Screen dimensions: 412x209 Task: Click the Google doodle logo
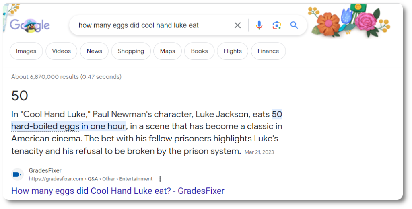click(29, 25)
